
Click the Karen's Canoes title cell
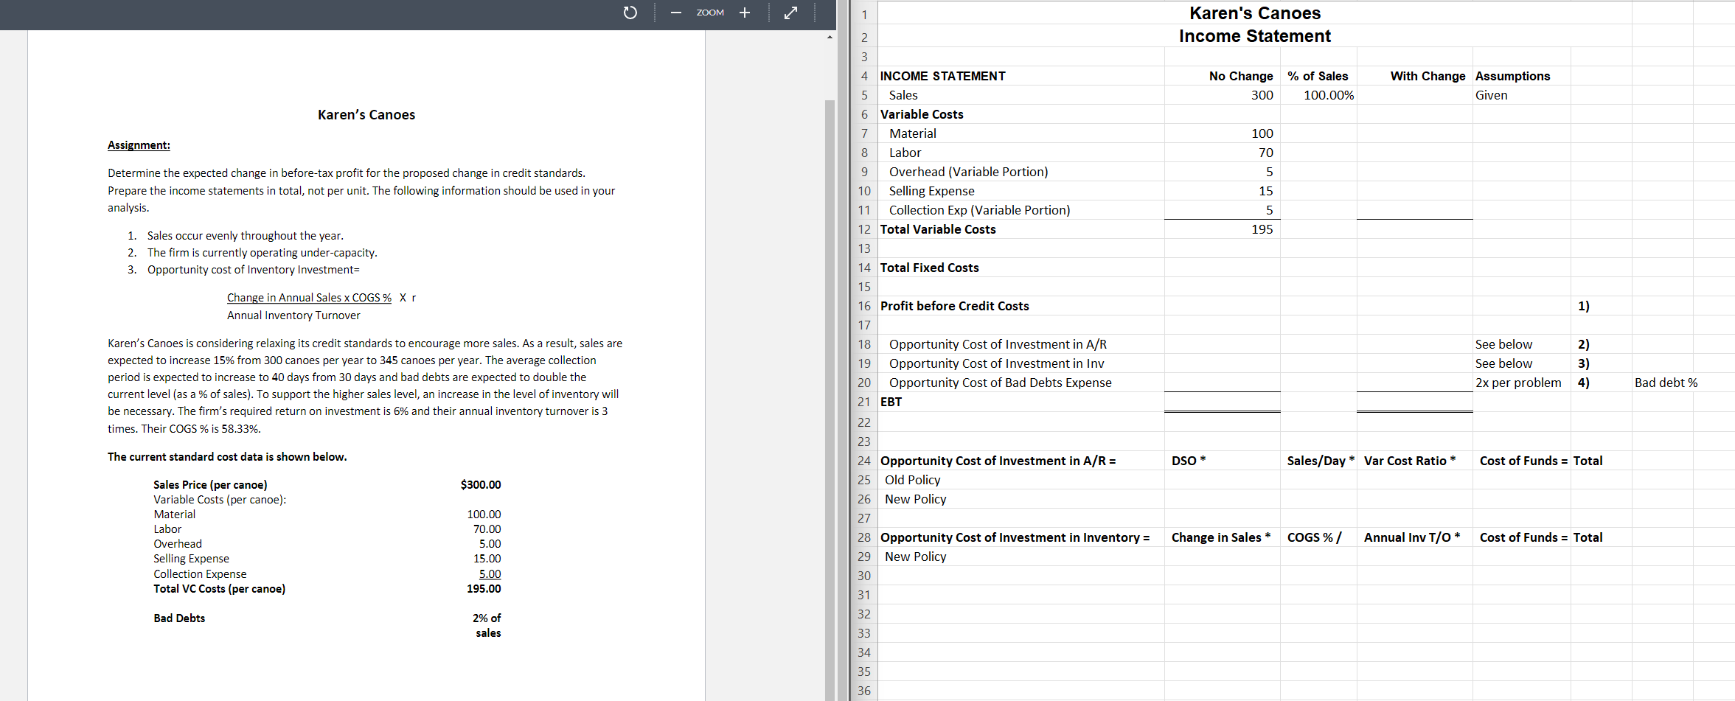tap(1254, 13)
